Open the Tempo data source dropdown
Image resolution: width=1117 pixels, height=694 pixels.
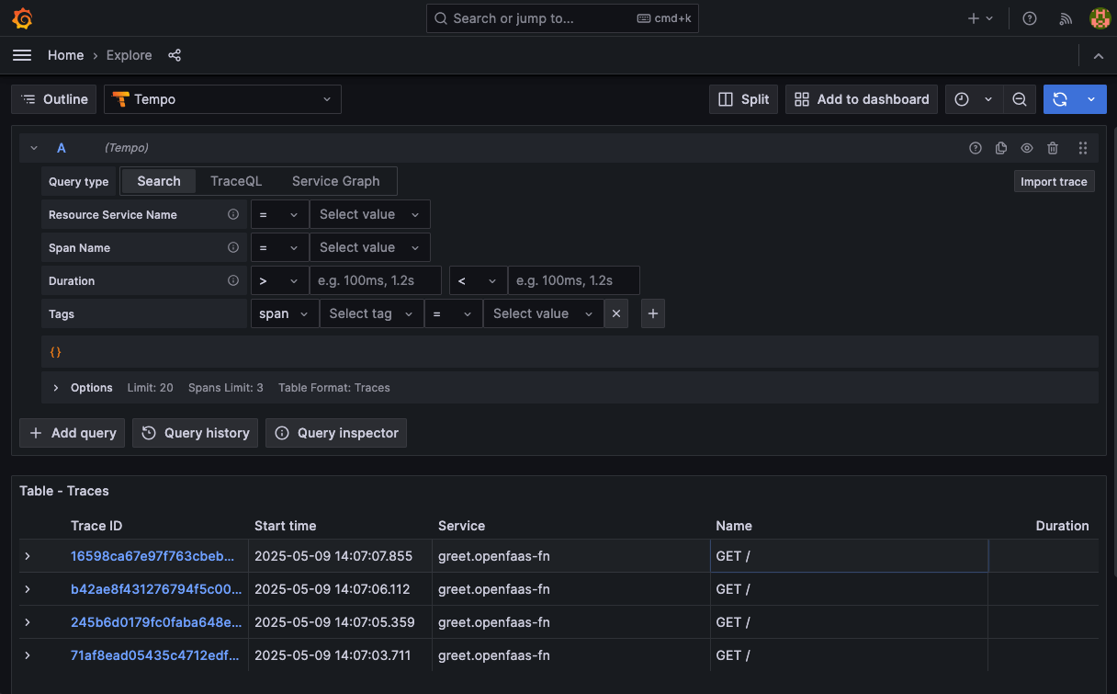[x=222, y=99]
